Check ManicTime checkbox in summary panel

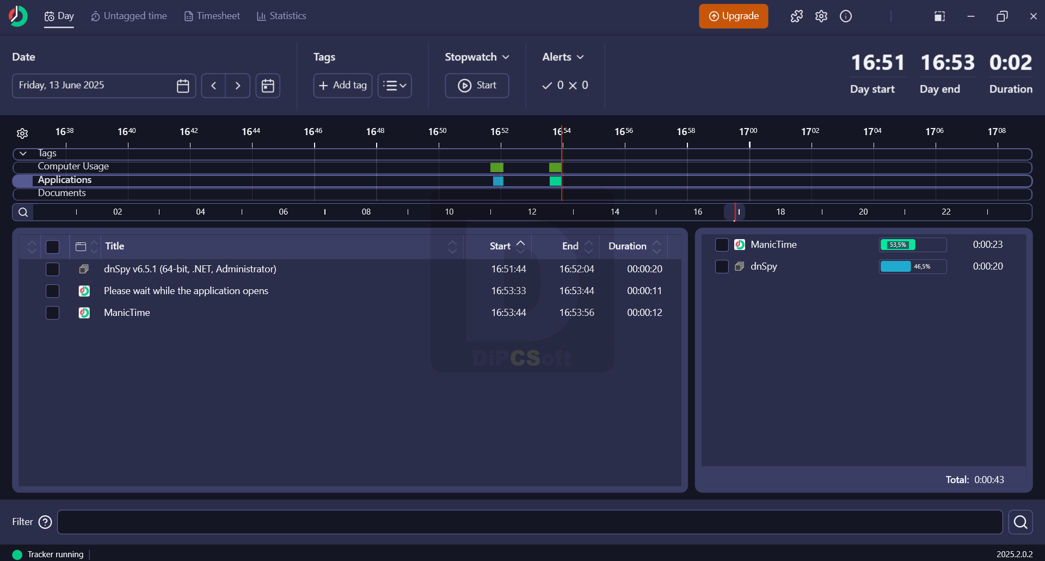pyautogui.click(x=722, y=245)
